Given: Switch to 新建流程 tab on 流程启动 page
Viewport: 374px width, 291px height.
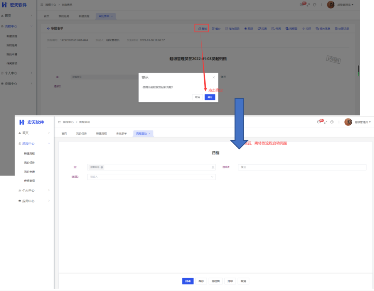Looking at the screenshot, I should (101, 134).
